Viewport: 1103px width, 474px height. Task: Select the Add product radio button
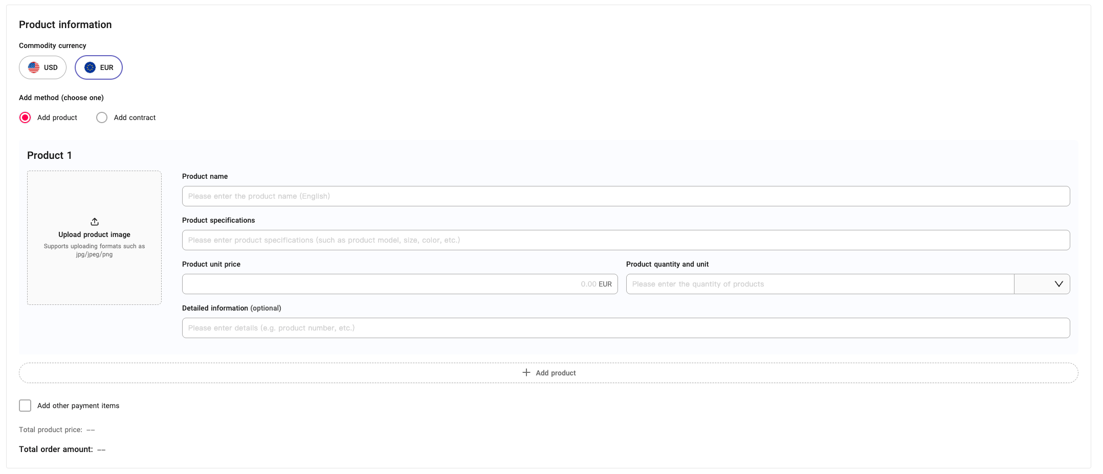coord(25,117)
